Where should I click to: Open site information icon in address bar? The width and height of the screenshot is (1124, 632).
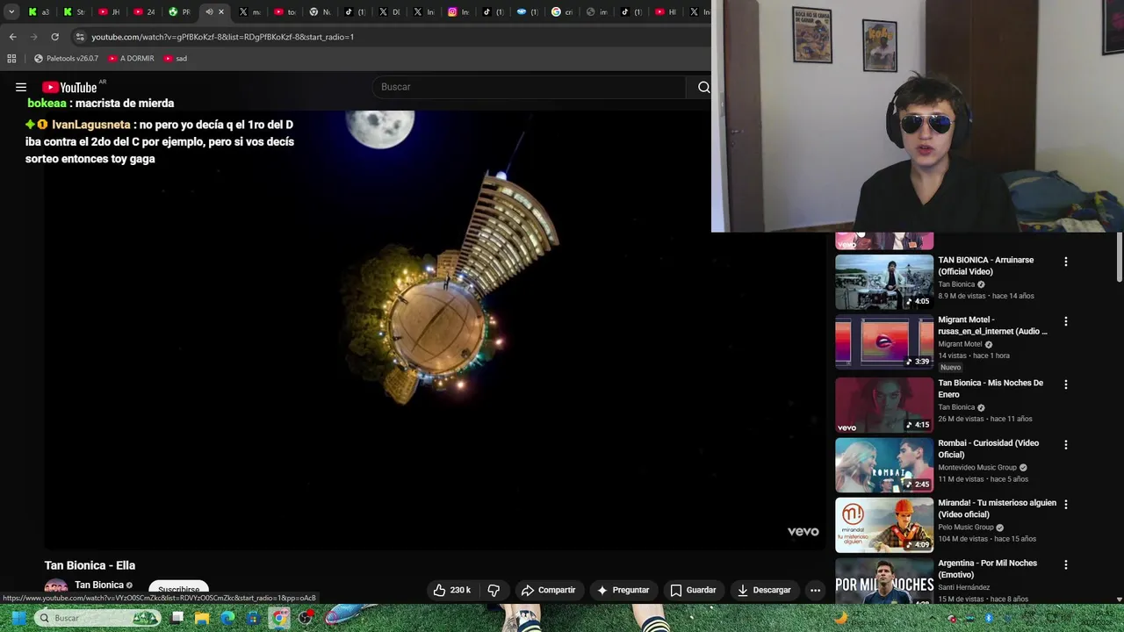coord(80,37)
